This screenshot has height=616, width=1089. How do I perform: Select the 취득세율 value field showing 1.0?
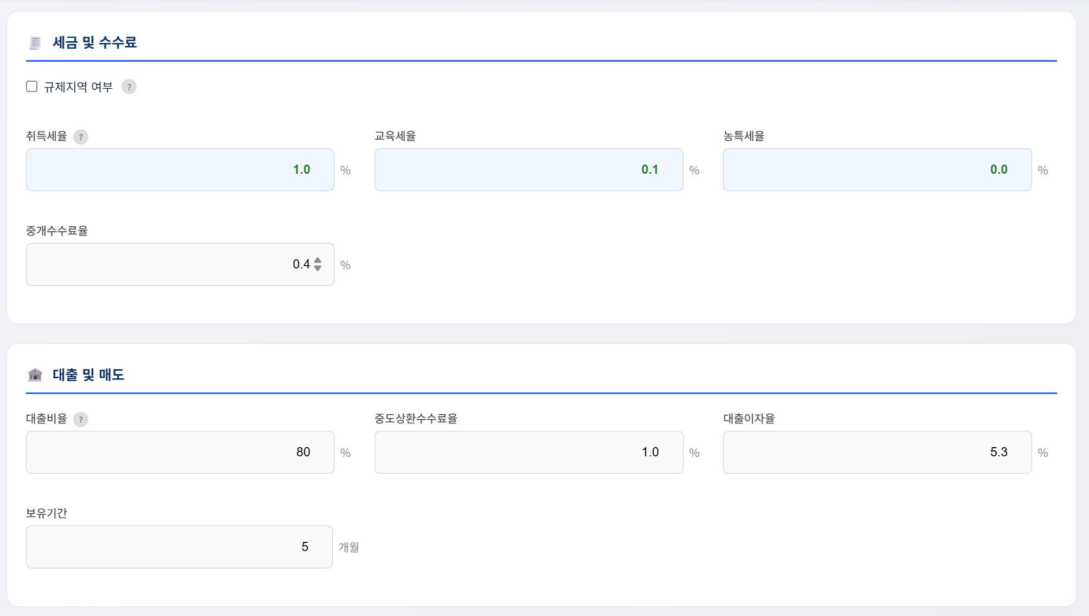tap(179, 169)
